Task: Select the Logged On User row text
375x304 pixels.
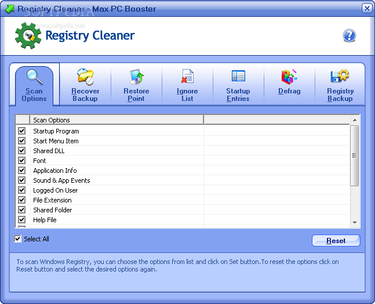Action: coord(55,190)
